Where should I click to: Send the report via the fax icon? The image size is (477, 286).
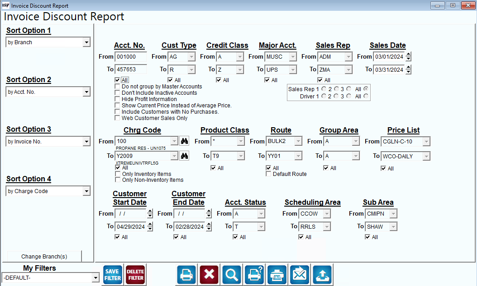tap(277, 275)
